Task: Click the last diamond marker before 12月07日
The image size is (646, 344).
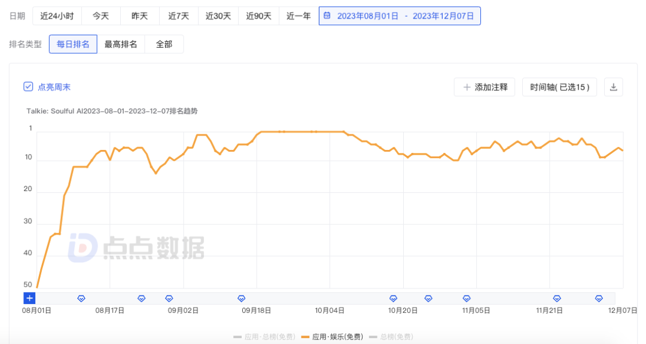Action: (x=599, y=298)
